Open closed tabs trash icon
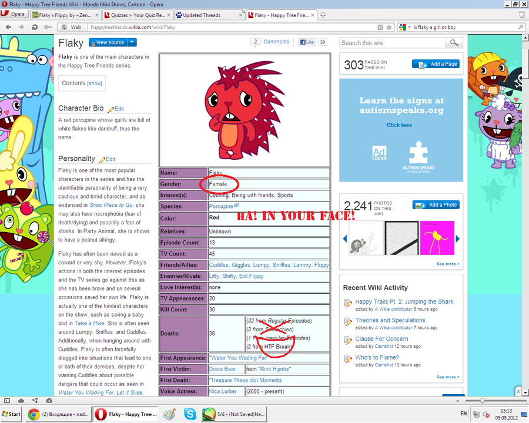Screen dimensions: 529x423 (x=523, y=15)
